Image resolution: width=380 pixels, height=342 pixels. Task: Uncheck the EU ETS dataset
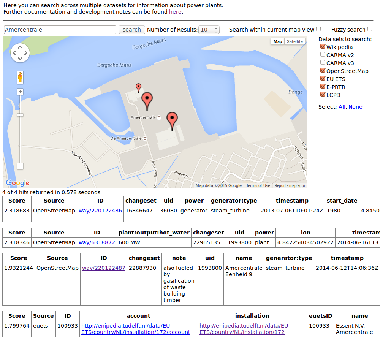[x=323, y=79]
